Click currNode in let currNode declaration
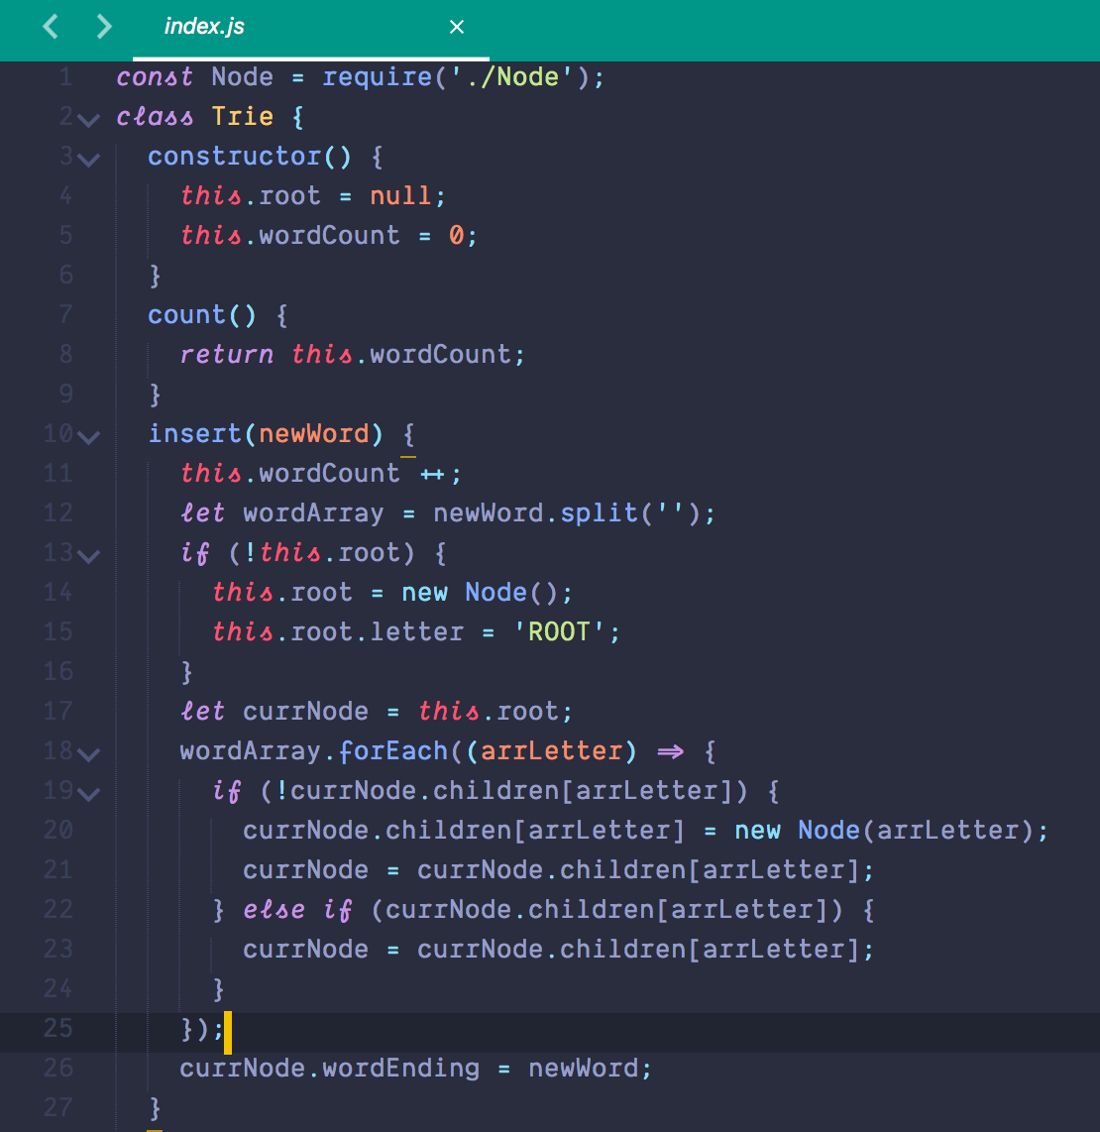This screenshot has height=1132, width=1100. (305, 712)
